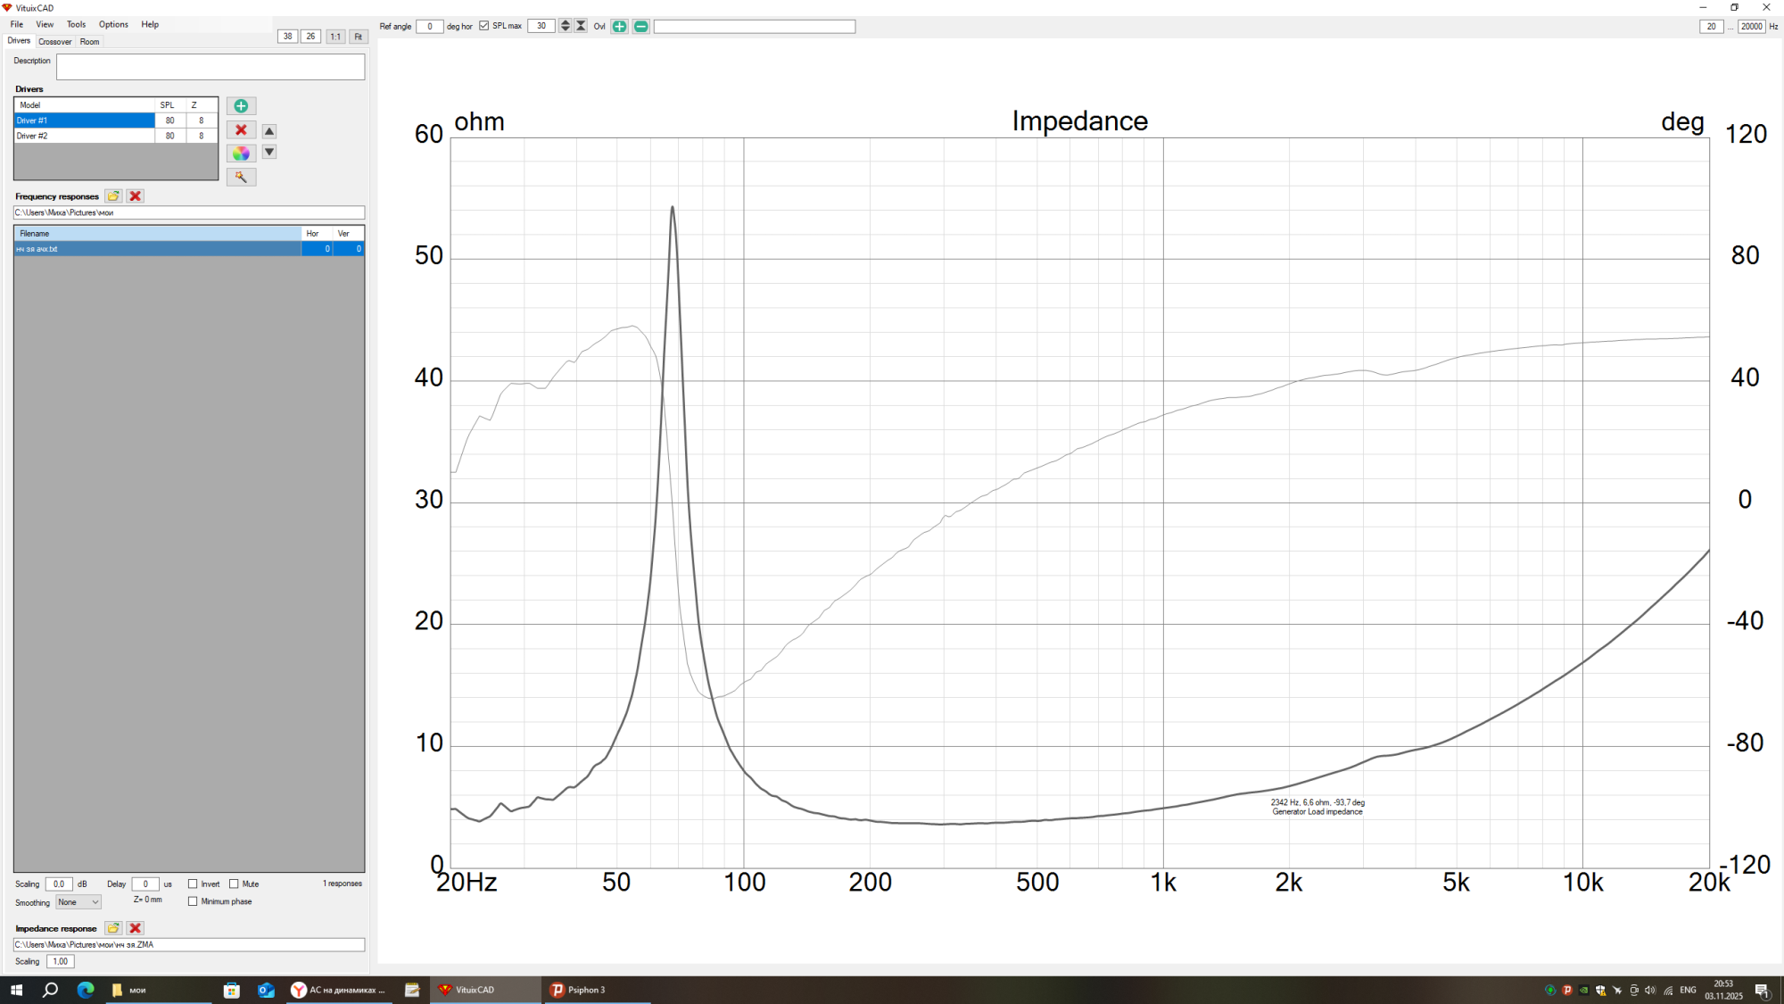Expand Smoothing dropdown set to None
The height and width of the screenshot is (1004, 1784).
pyautogui.click(x=78, y=902)
